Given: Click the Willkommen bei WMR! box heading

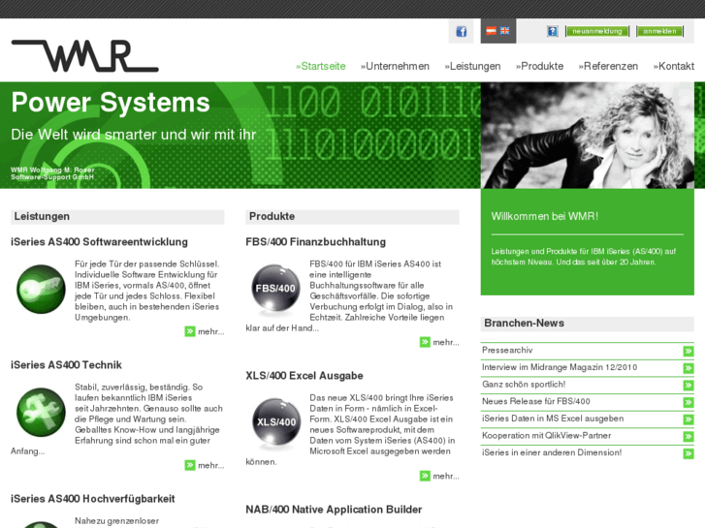Looking at the screenshot, I should click(x=544, y=216).
